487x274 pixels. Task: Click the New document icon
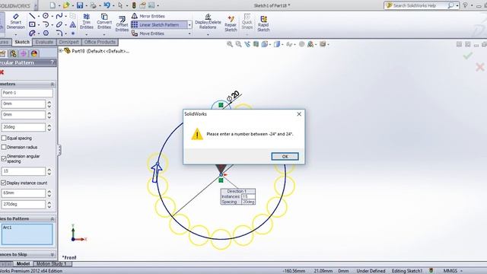53,5
